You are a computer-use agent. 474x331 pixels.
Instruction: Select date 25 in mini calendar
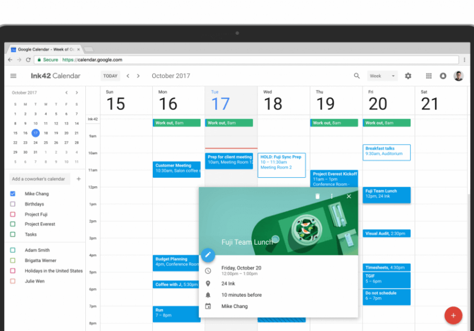click(46, 142)
